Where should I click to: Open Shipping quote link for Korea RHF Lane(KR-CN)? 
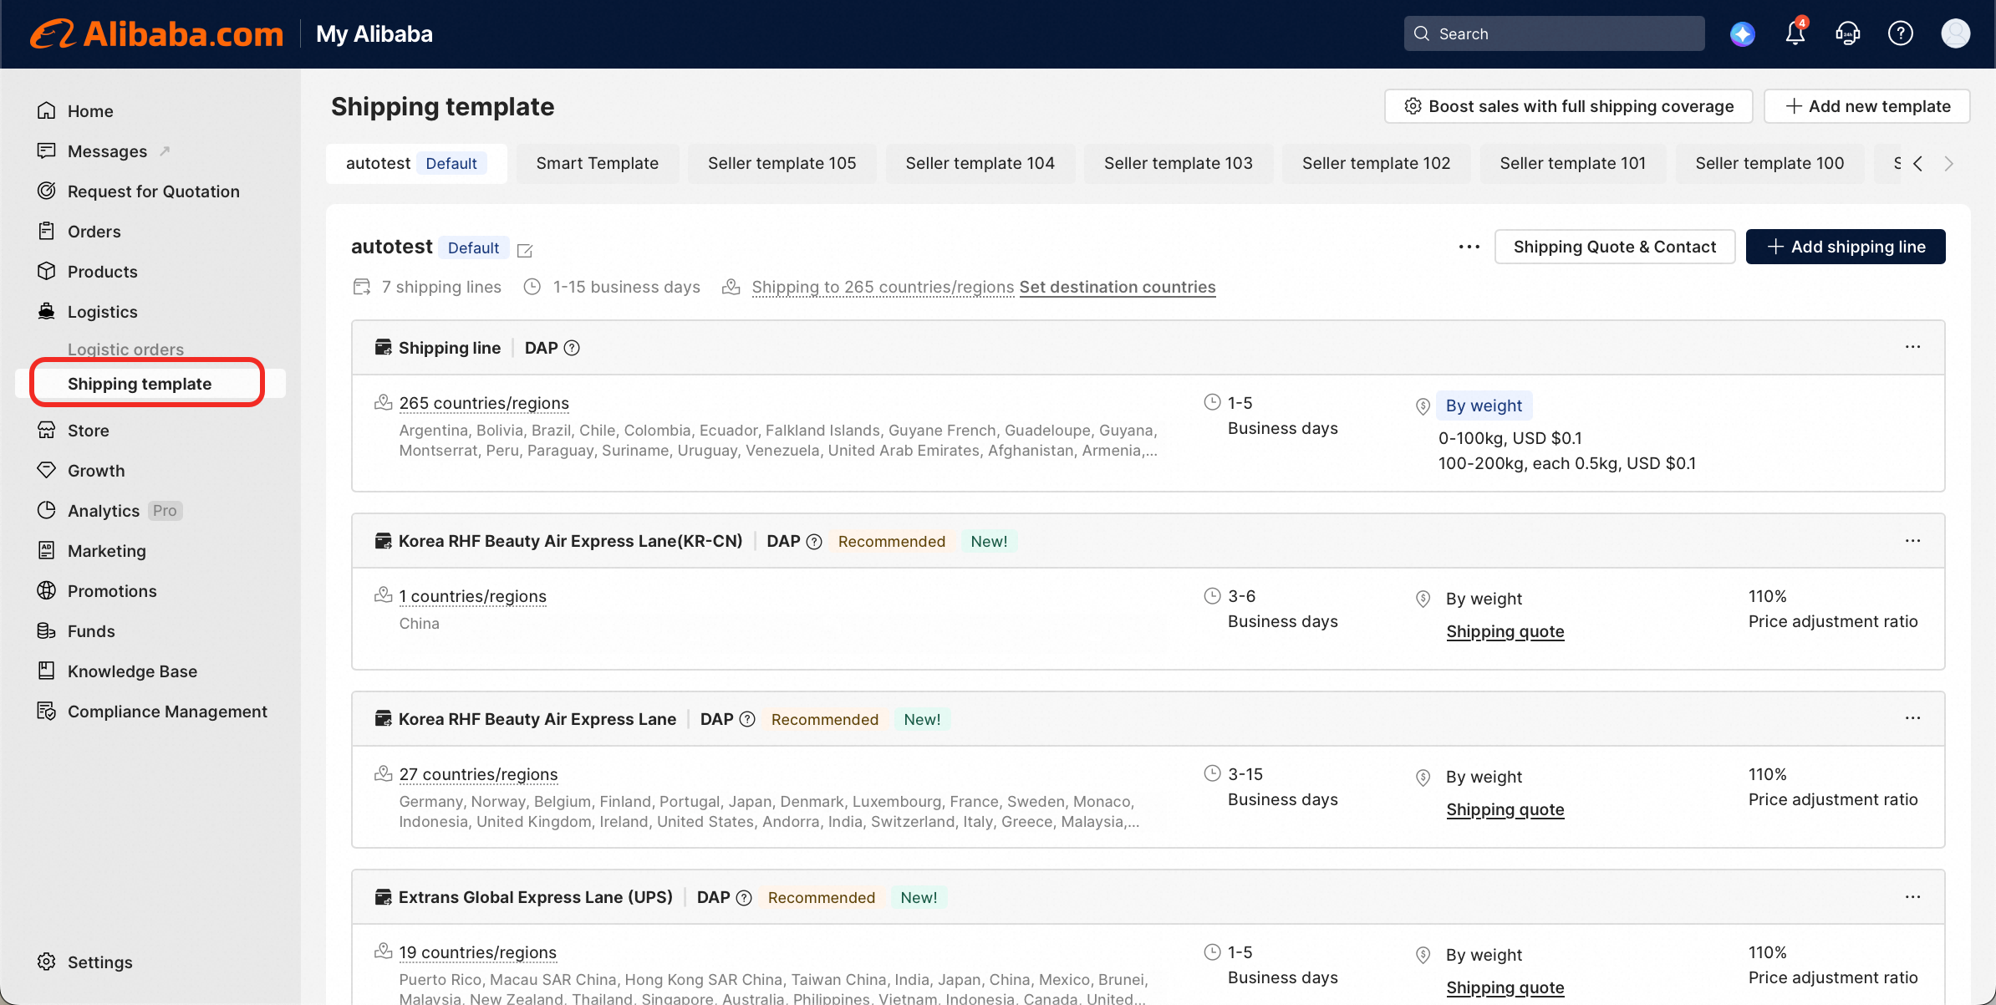coord(1505,631)
